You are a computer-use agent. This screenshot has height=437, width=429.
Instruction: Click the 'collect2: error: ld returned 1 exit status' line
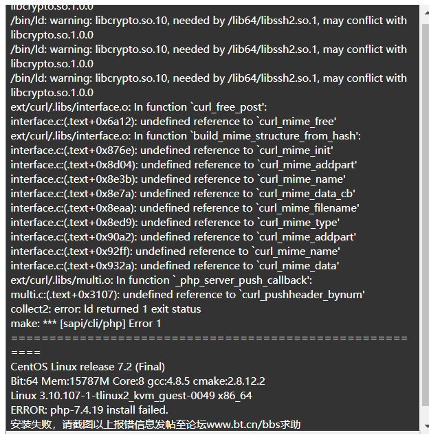click(x=106, y=309)
